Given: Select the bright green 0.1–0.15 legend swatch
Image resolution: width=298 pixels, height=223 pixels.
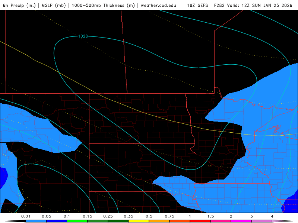Looking at the screenshot, I should [77, 221].
